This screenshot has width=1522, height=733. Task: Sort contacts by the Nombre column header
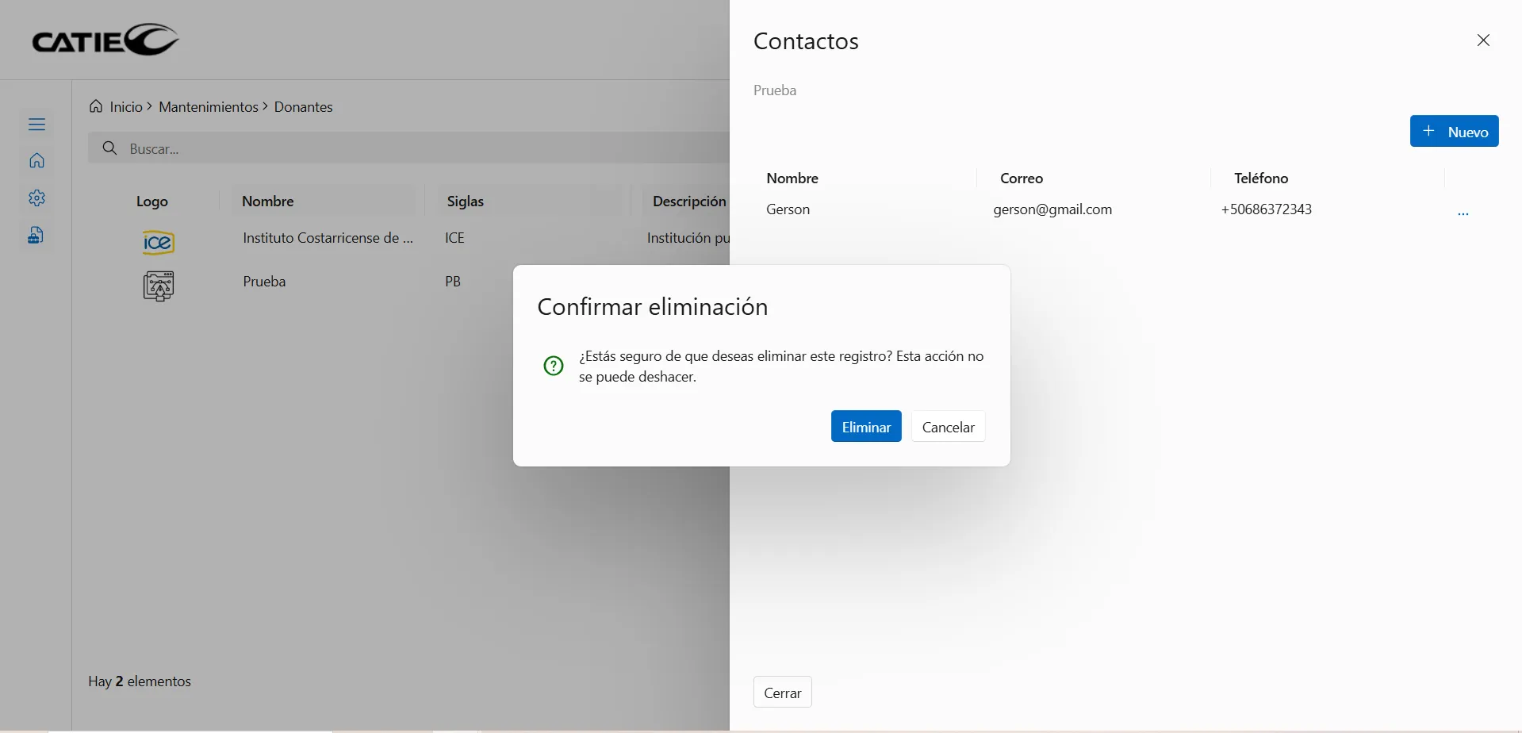click(x=792, y=178)
